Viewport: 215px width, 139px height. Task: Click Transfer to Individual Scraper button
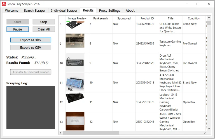pyautogui.click(x=31, y=72)
